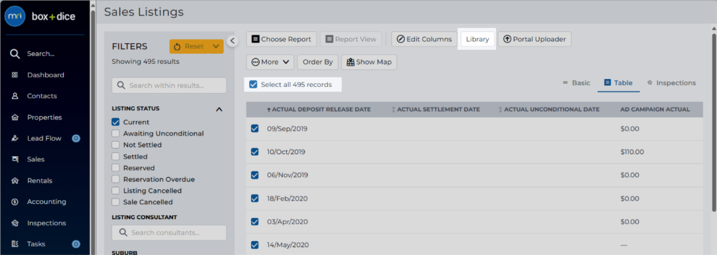Open Contacts from the sidebar
This screenshot has width=717, height=255.
pyautogui.click(x=42, y=96)
